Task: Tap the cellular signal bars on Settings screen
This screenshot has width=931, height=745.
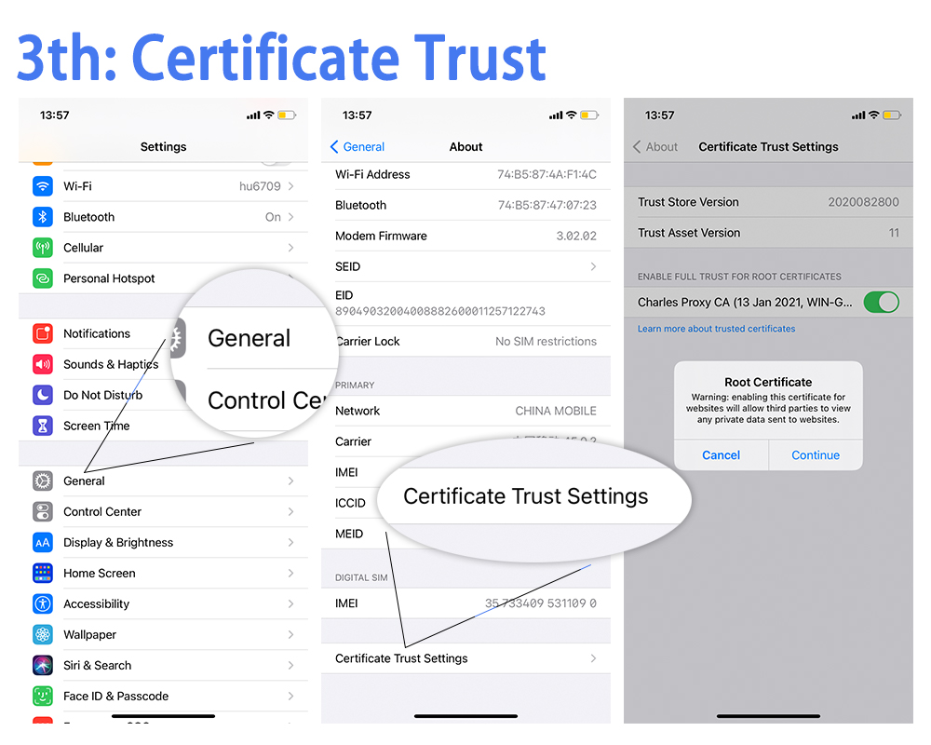Action: click(253, 115)
